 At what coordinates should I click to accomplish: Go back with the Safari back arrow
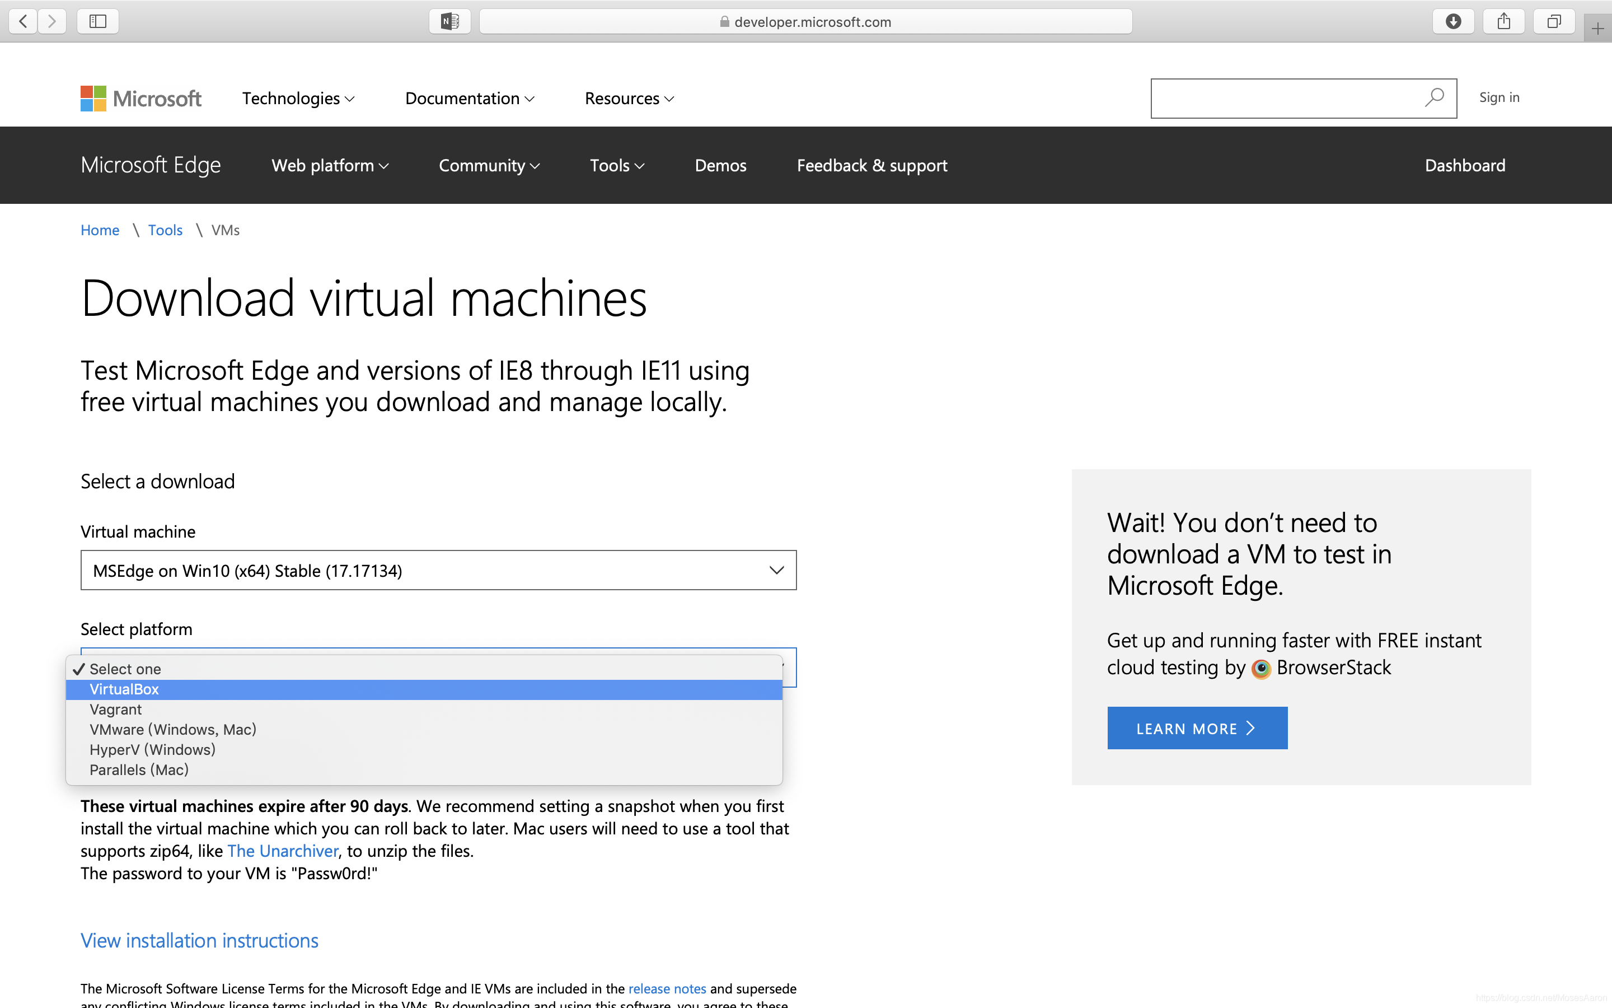click(x=24, y=21)
